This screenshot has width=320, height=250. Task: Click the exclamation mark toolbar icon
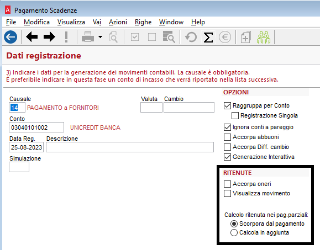(x=66, y=37)
